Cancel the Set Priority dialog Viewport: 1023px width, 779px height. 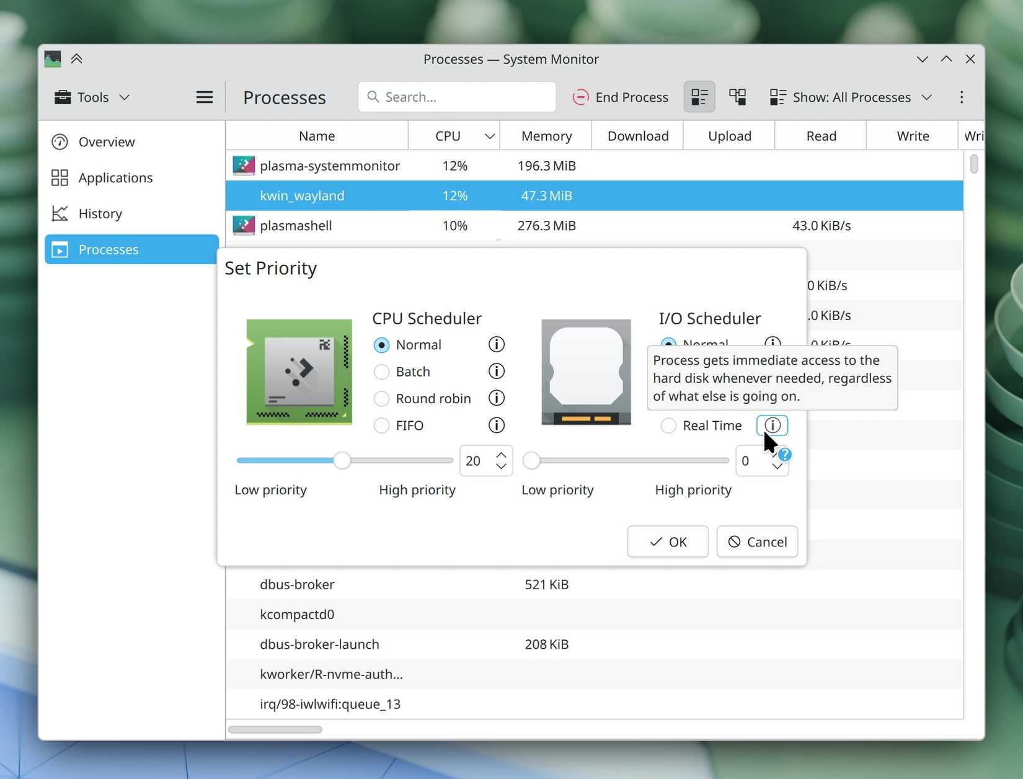756,541
